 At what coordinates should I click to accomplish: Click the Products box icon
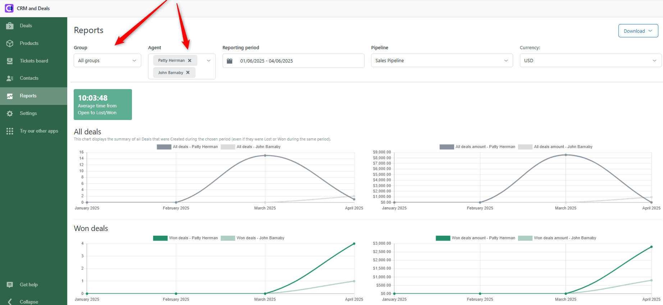10,43
